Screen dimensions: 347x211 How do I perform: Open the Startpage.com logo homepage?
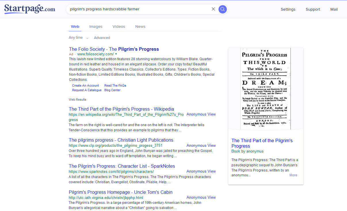point(30,9)
